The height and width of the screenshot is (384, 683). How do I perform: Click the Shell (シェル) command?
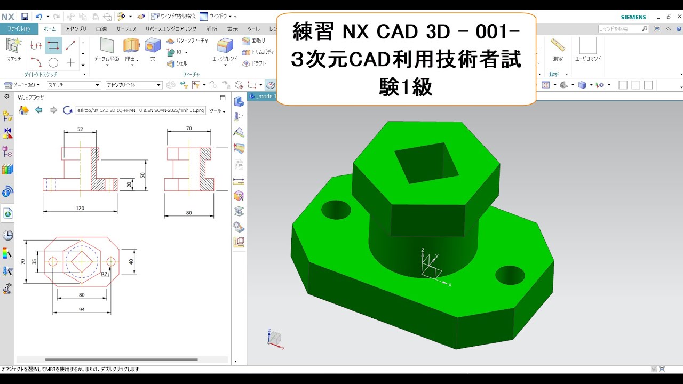pos(177,63)
